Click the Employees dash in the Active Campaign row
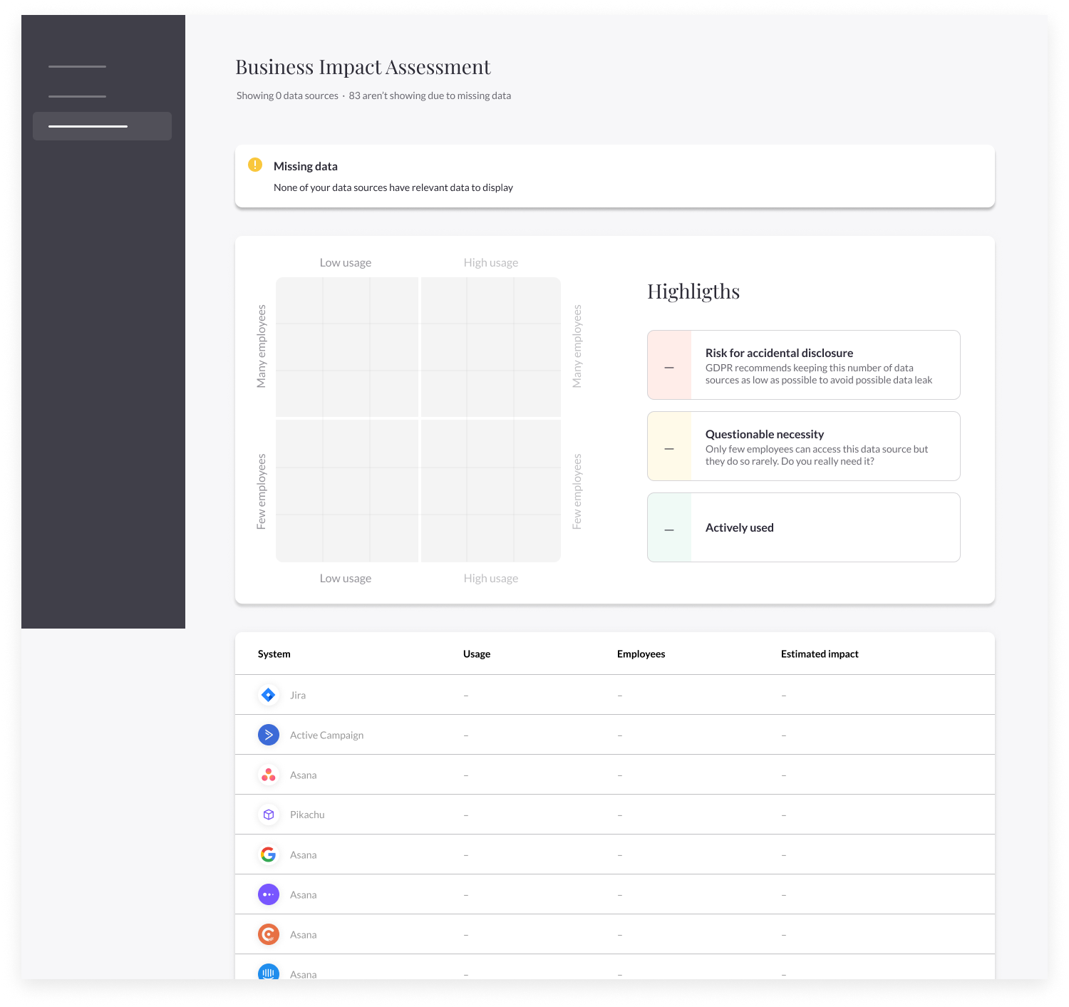 [x=620, y=735]
